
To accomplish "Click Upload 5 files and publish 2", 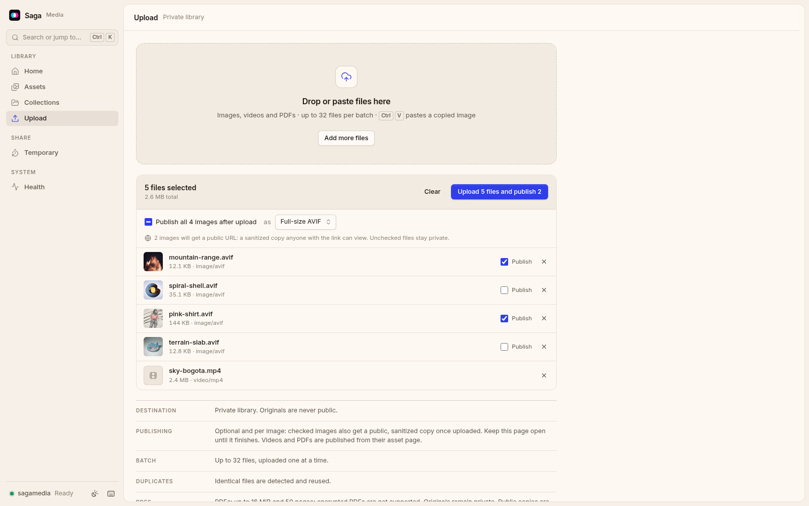I will (x=500, y=192).
